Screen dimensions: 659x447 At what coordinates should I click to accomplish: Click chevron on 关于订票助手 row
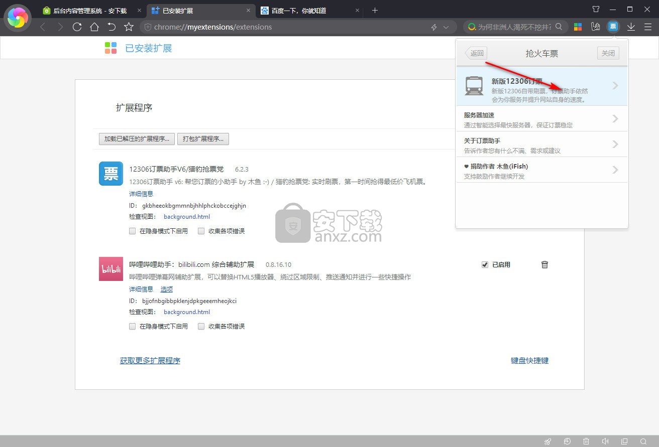click(x=615, y=144)
